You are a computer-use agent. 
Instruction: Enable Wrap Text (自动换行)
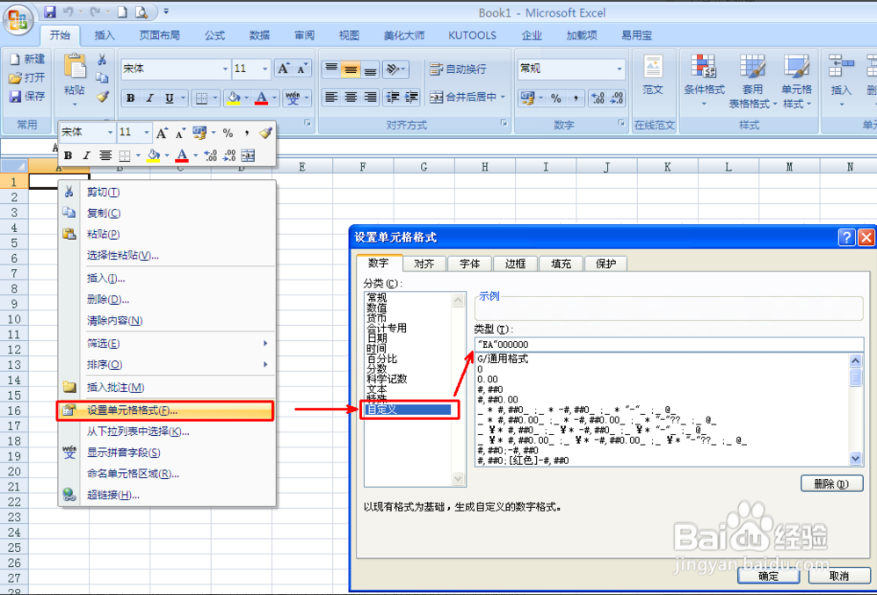click(463, 69)
